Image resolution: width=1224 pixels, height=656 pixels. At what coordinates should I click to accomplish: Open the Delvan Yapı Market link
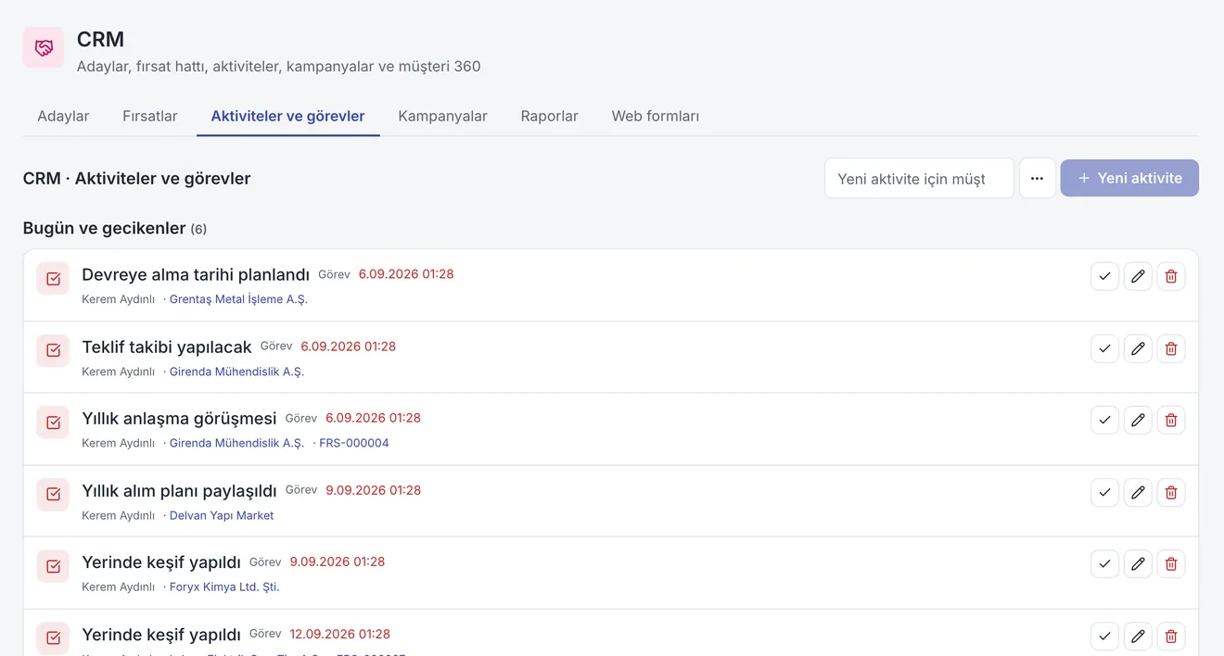tap(222, 515)
